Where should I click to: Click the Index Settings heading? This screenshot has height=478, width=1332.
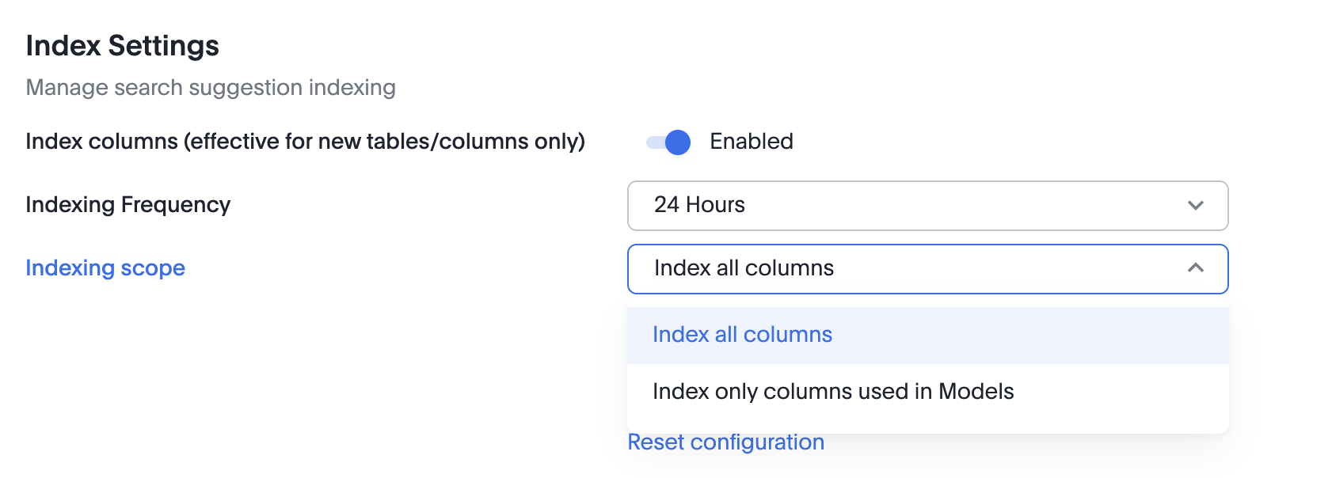(x=123, y=46)
